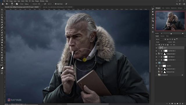Switch to the second document tab
The width and height of the screenshot is (186, 105).
58,7
